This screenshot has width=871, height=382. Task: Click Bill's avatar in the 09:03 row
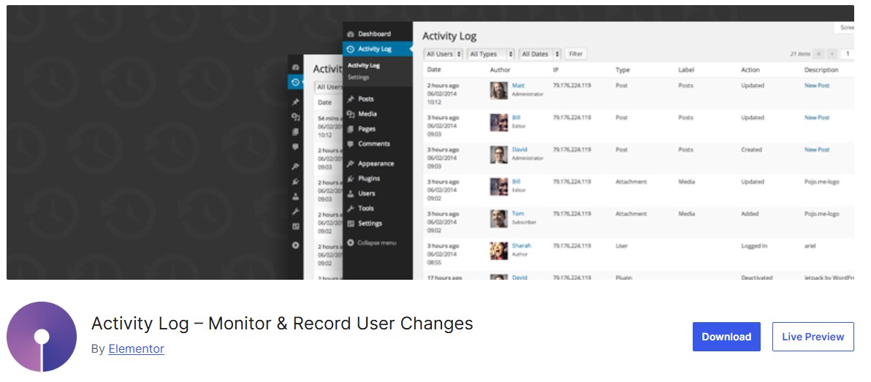click(x=499, y=123)
